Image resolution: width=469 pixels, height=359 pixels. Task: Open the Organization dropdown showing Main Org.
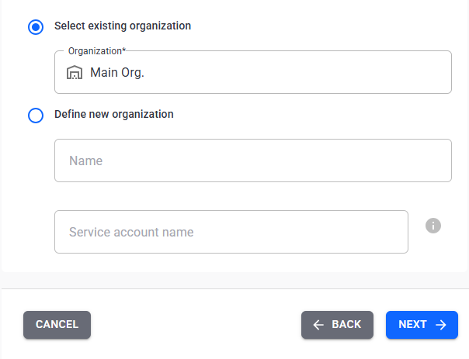[x=252, y=72]
